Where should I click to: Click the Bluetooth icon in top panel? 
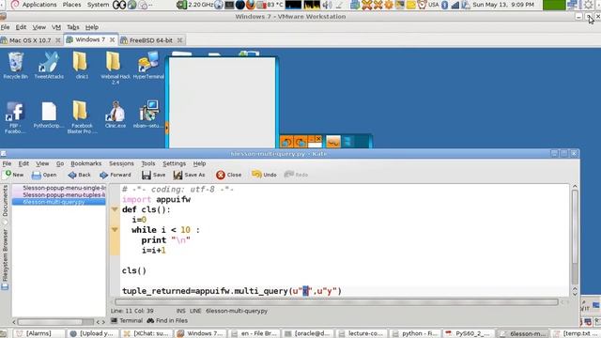[444, 5]
